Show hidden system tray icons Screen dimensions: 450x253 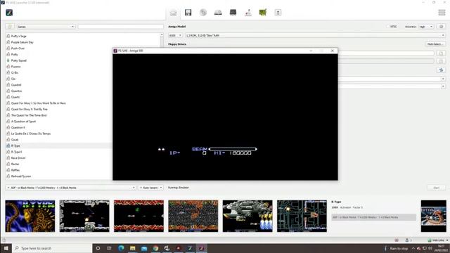pos(413,248)
